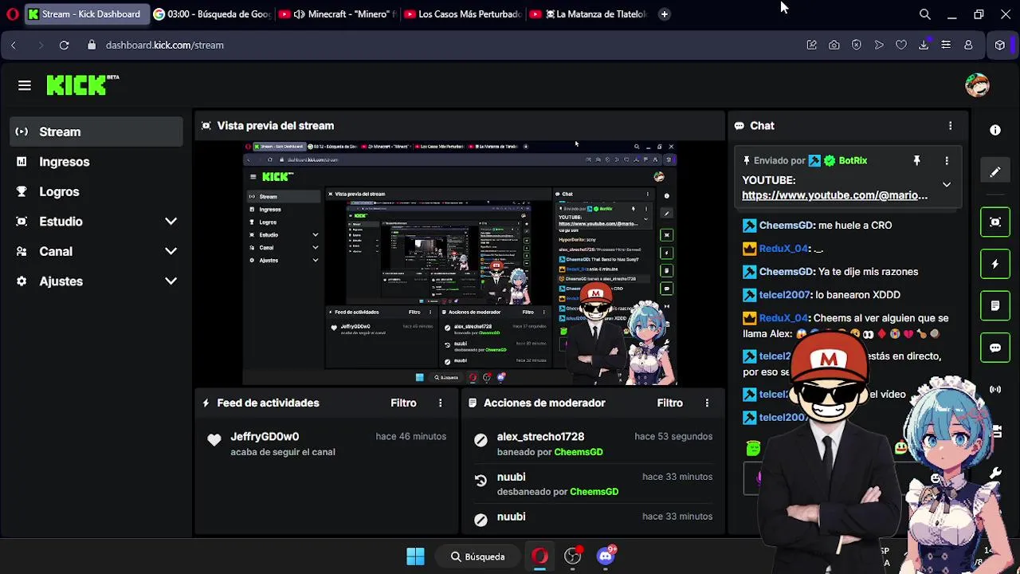Click the edit page icon in address bar
This screenshot has width=1020, height=574.
[812, 45]
